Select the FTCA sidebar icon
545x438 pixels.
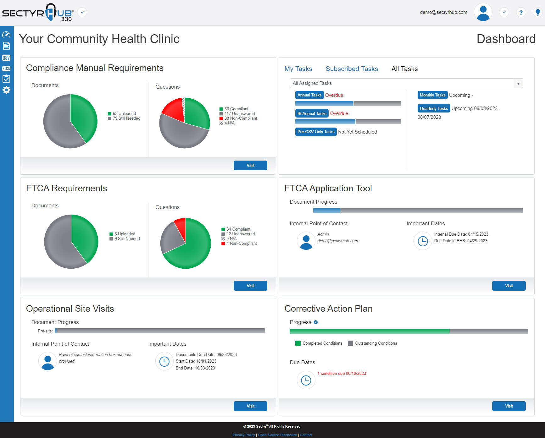coord(6,68)
